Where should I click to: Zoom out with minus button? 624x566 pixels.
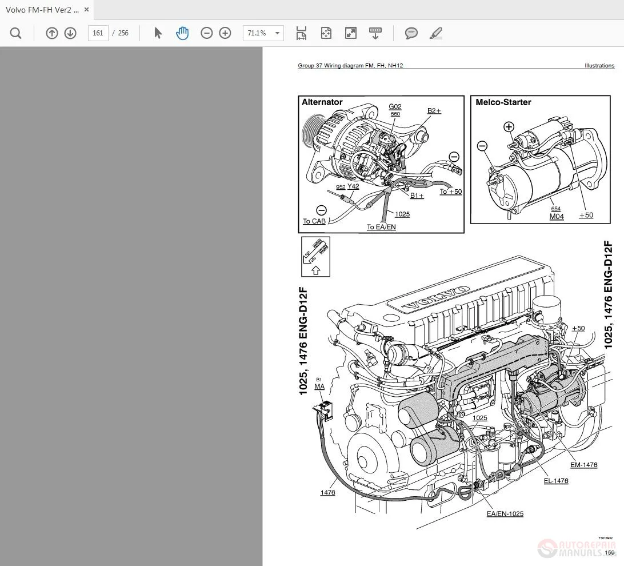click(x=206, y=33)
